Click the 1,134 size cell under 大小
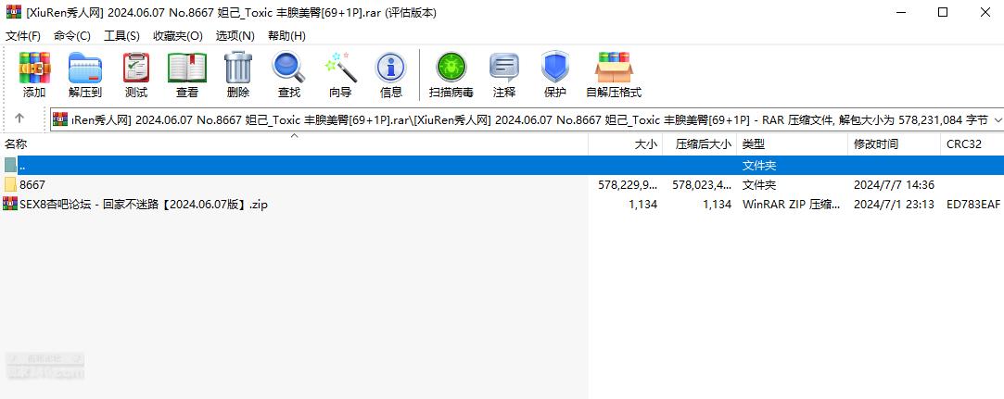Screen dimensions: 1004x399 pos(643,204)
